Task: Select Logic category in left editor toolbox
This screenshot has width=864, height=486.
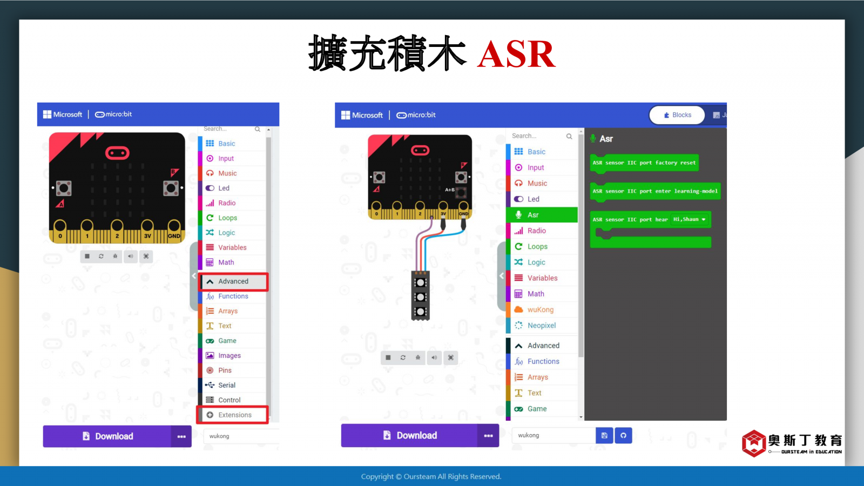Action: [232, 233]
